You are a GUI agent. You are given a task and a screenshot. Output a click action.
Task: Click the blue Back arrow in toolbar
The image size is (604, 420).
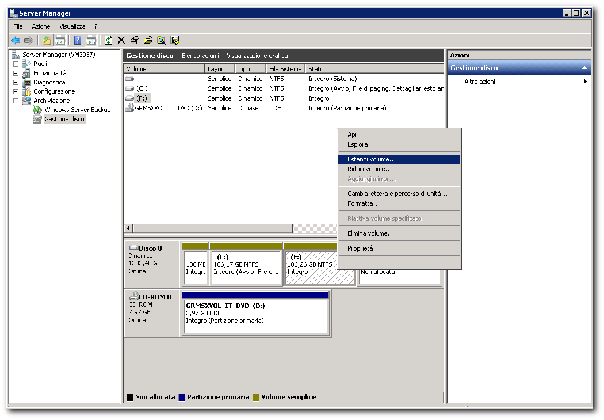(x=16, y=40)
